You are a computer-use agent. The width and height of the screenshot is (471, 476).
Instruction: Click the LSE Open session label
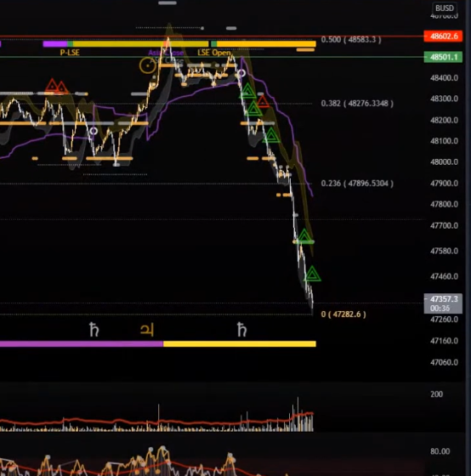[x=214, y=53]
